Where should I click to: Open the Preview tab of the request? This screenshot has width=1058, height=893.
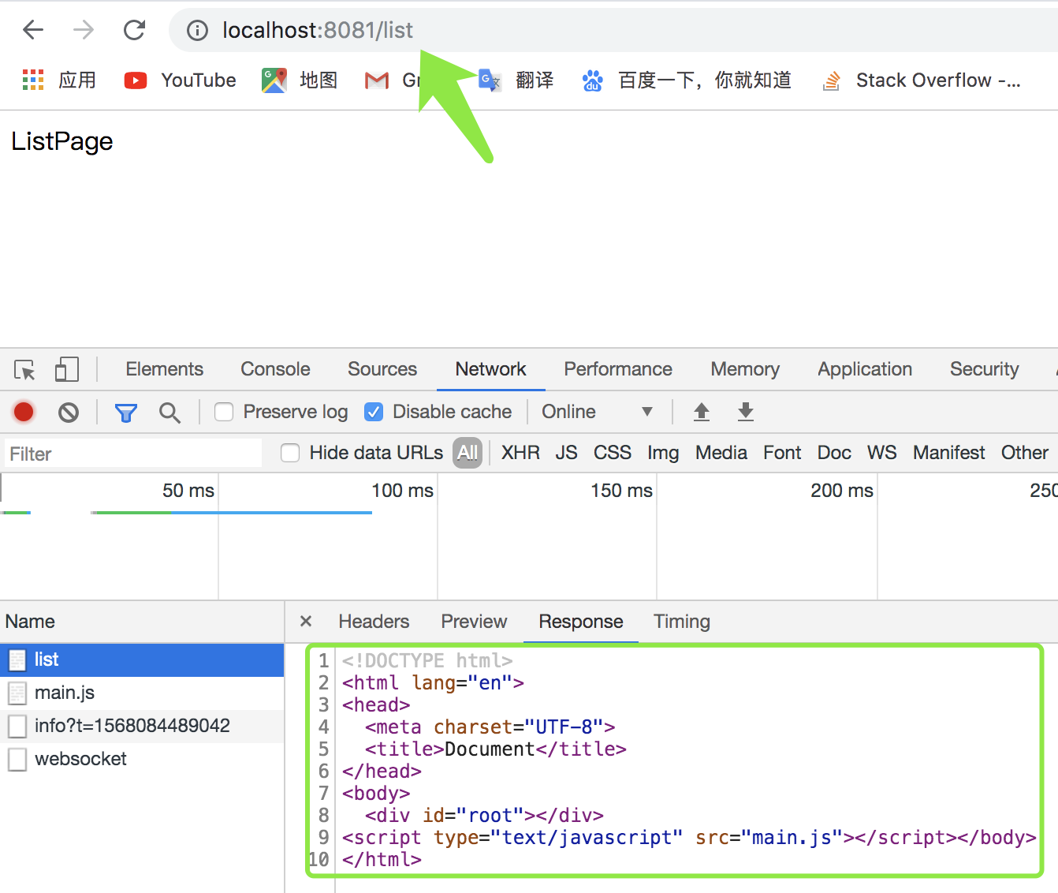pyautogui.click(x=474, y=622)
